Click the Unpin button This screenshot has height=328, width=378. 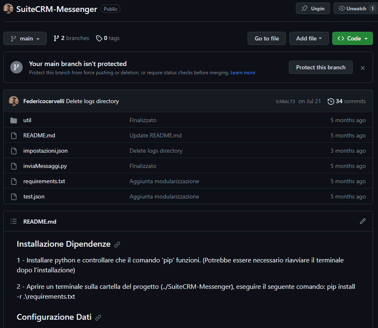313,8
